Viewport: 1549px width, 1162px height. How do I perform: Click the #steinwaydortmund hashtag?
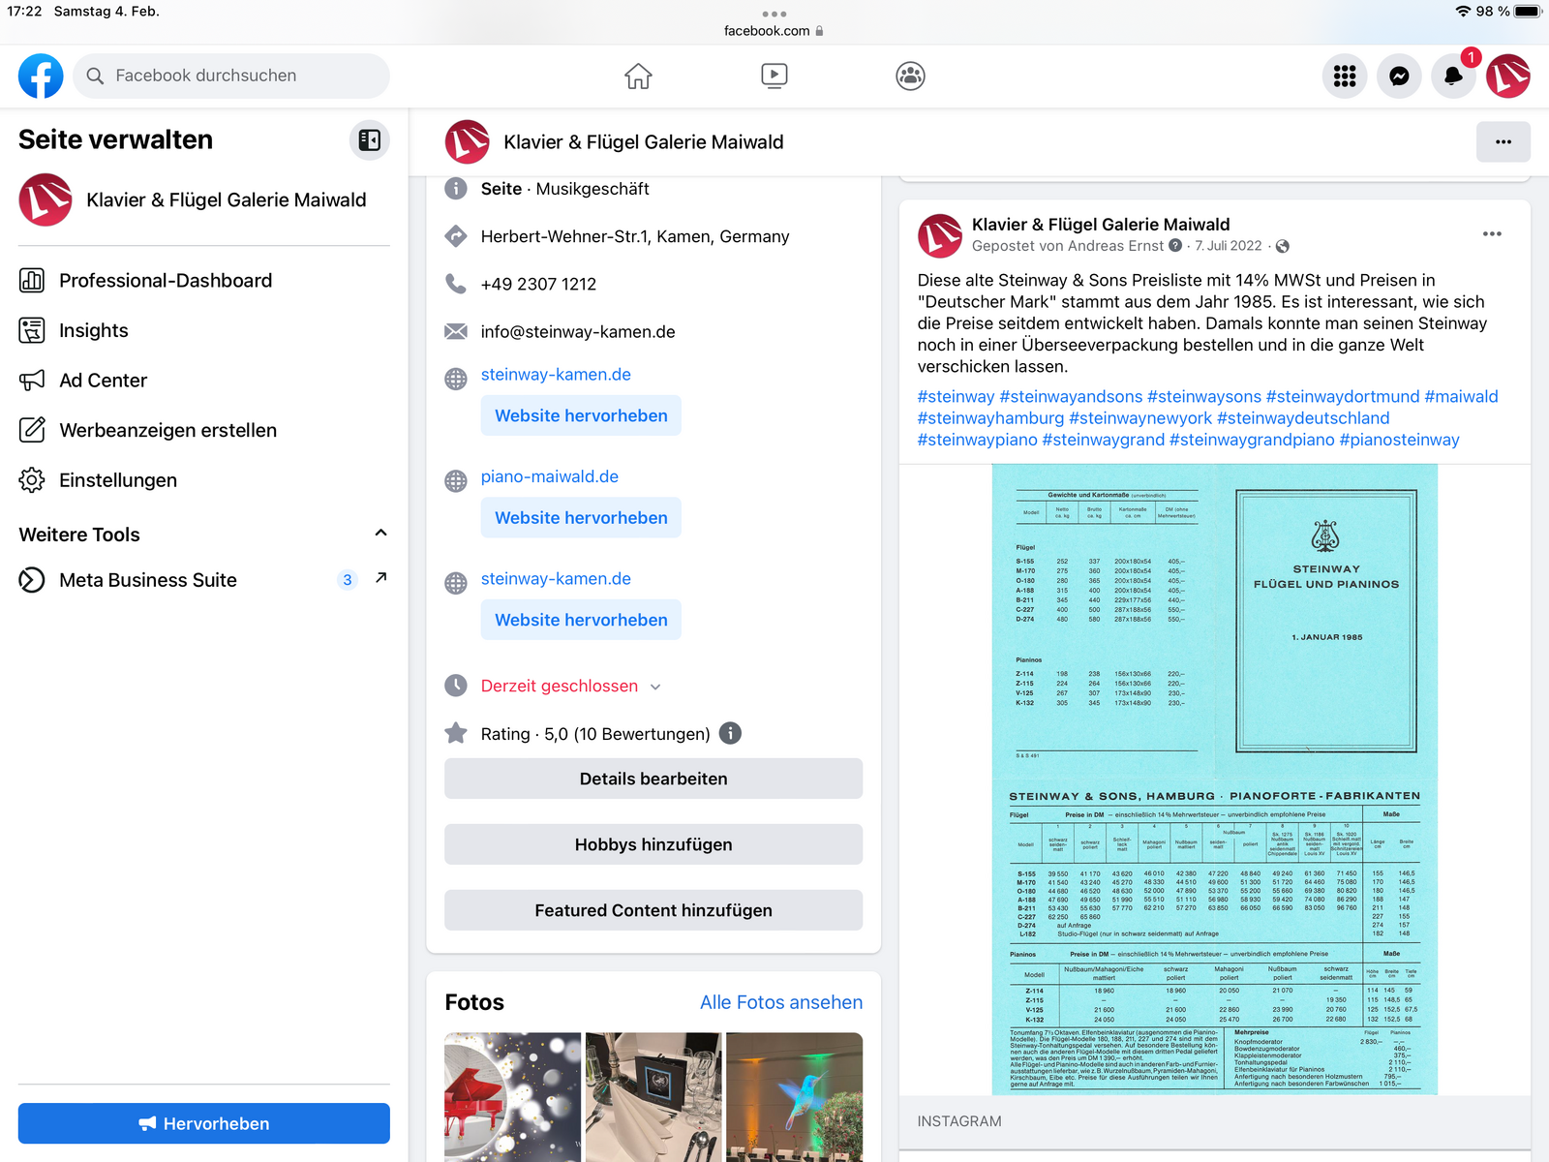[x=1343, y=396]
